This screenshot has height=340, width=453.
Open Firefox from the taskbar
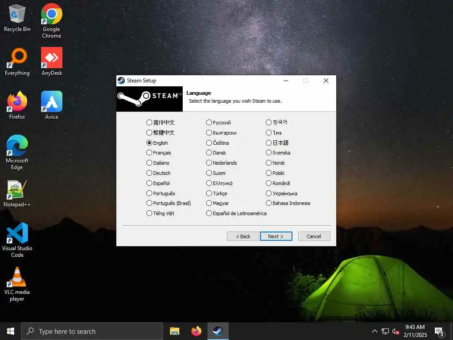[196, 331]
